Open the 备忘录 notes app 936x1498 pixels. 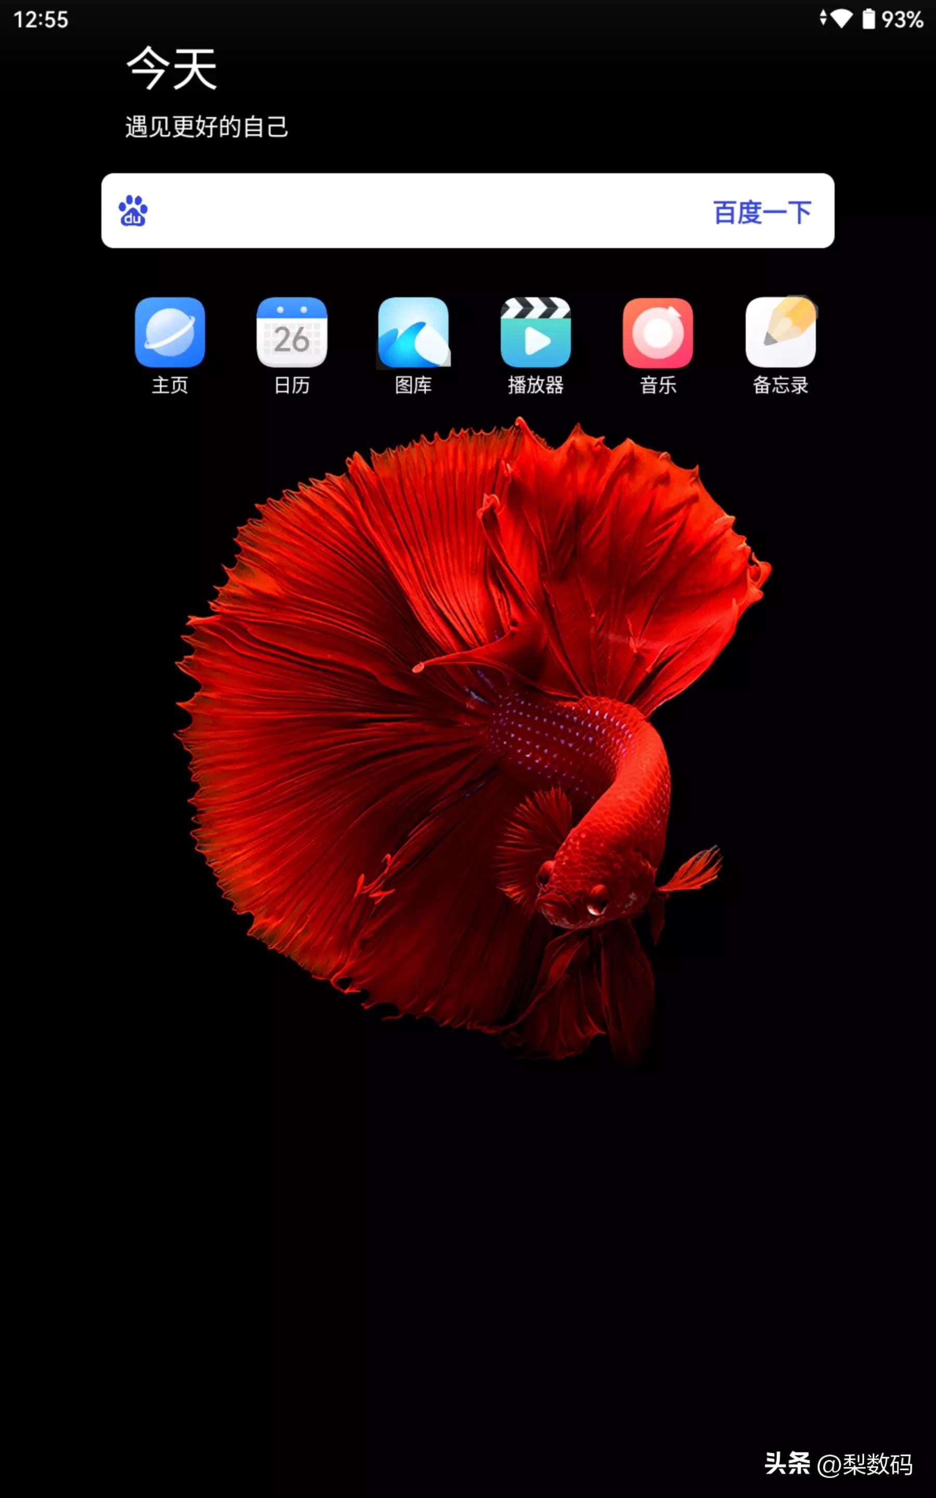tap(781, 332)
